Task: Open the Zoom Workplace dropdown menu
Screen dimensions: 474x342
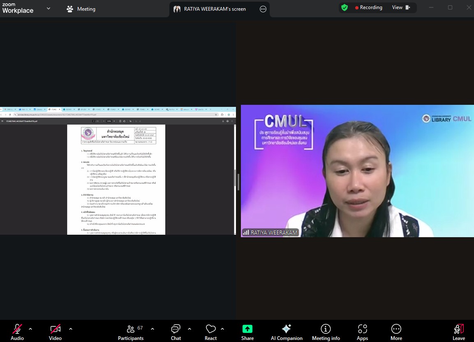Action: click(49, 8)
